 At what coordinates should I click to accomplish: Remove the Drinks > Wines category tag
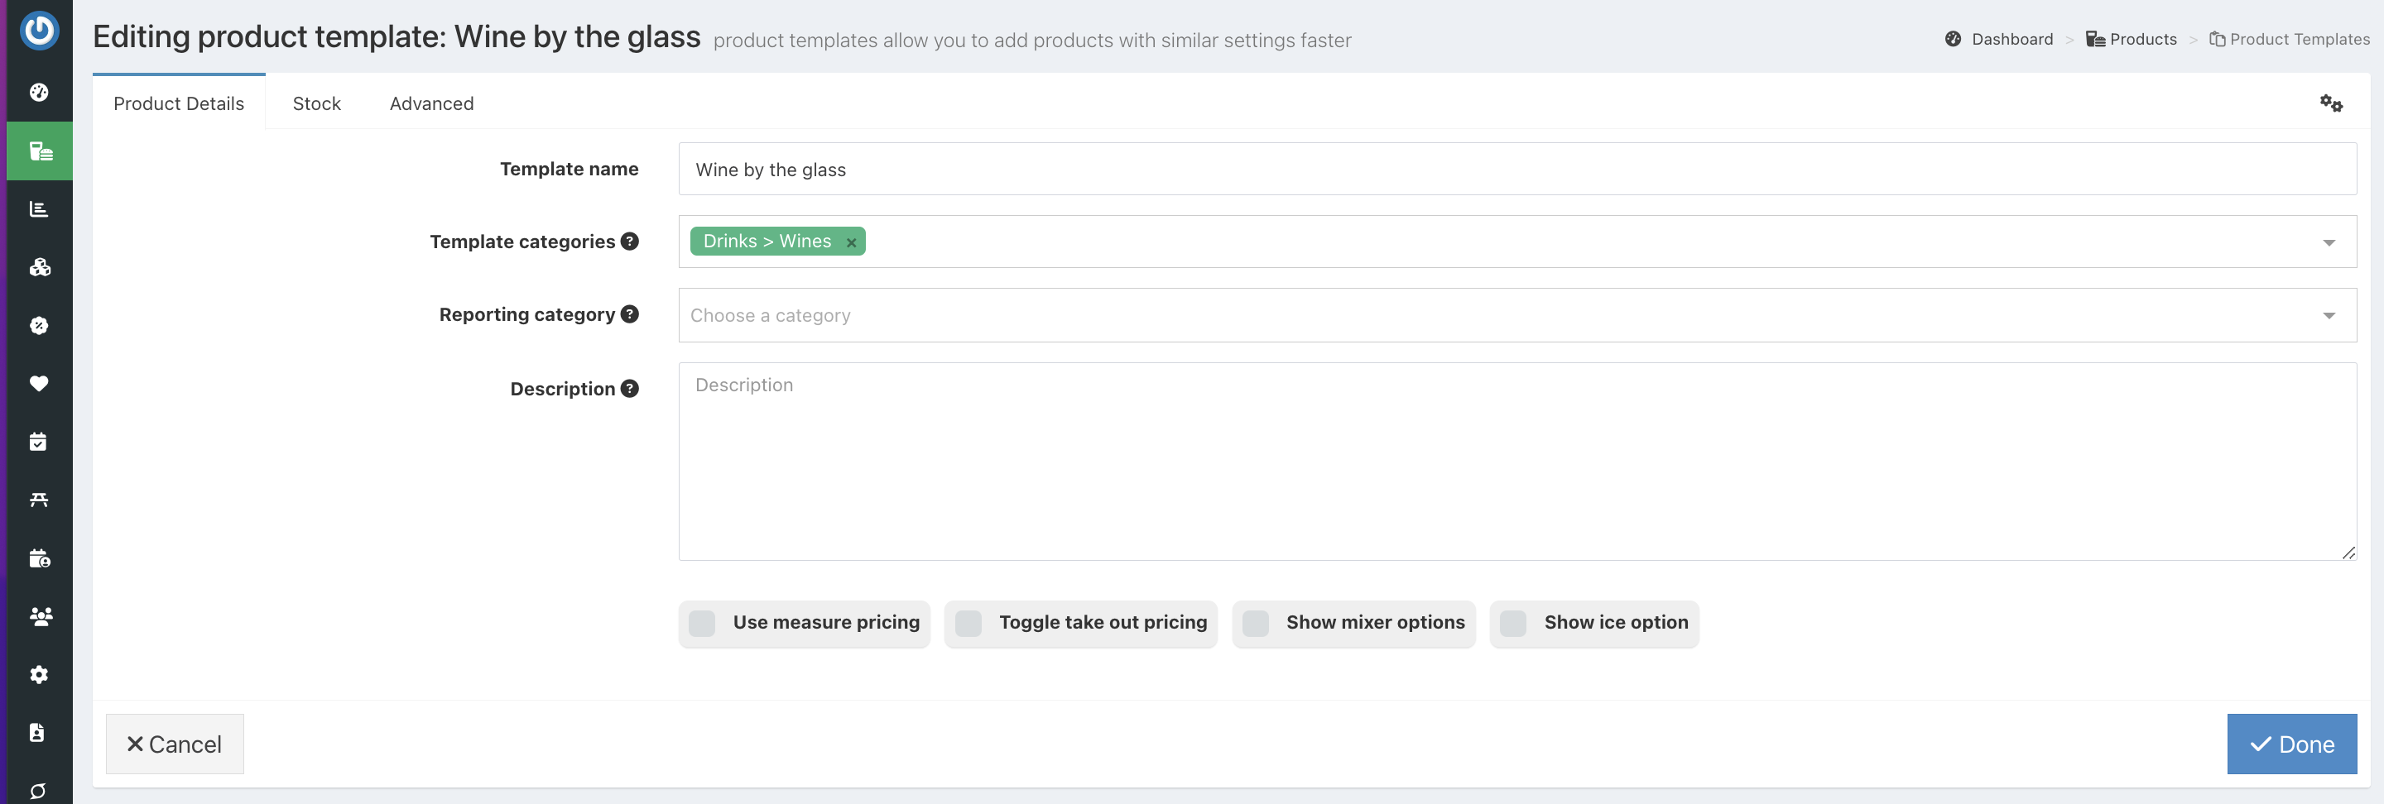[x=850, y=242]
